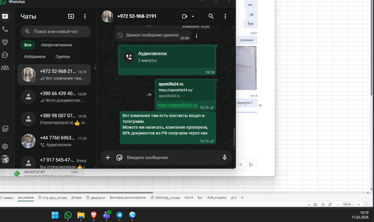Focus the Введите сообщение message input
The height and width of the screenshot is (222, 374).
[x=172, y=158]
